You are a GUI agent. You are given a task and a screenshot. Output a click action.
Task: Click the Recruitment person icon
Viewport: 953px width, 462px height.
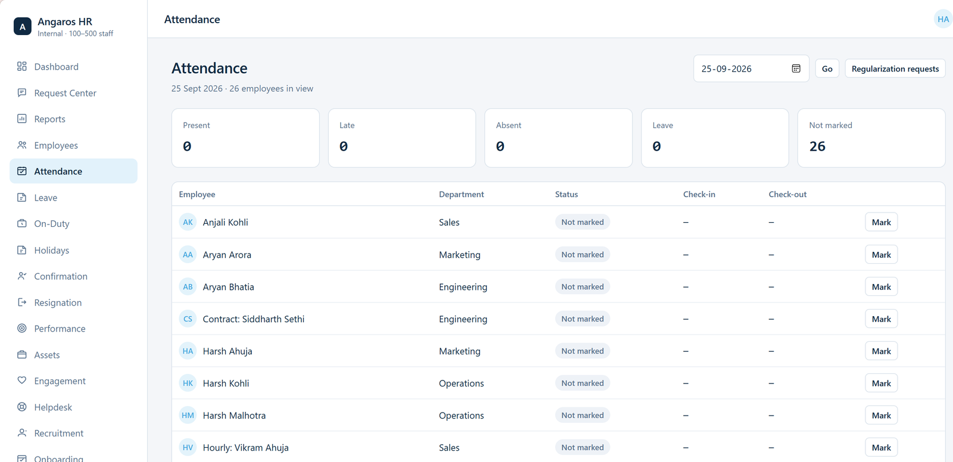tap(22, 433)
